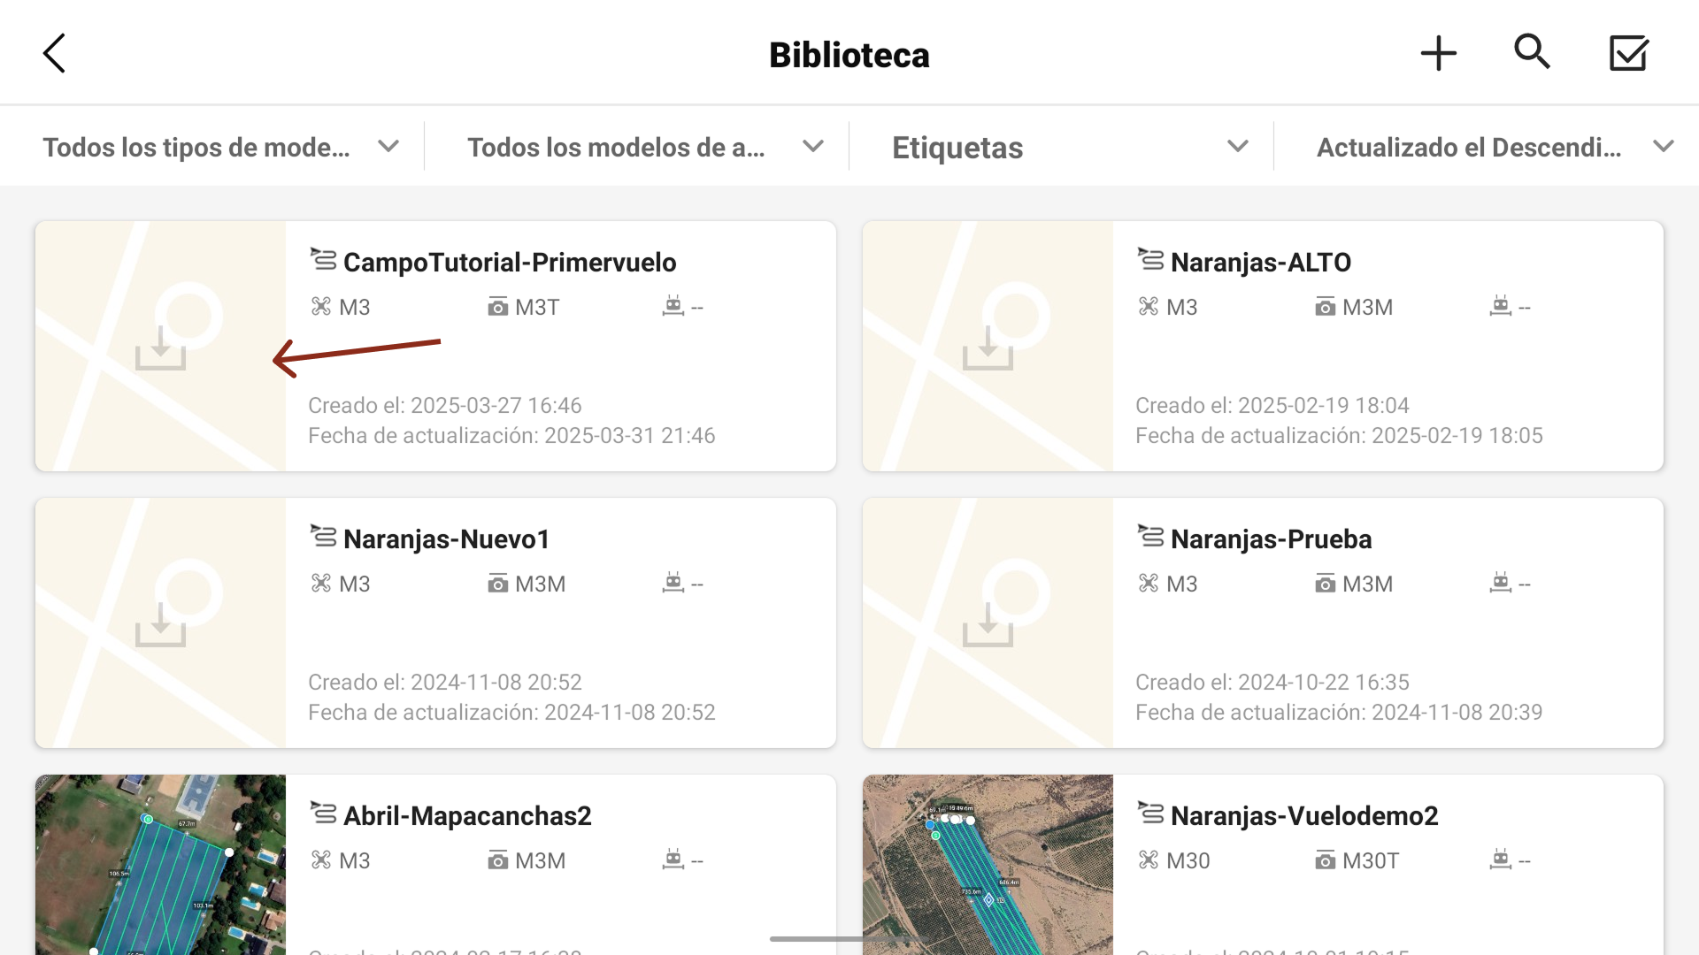
Task: Open the Naranjas-Prueba title
Action: (x=1272, y=539)
